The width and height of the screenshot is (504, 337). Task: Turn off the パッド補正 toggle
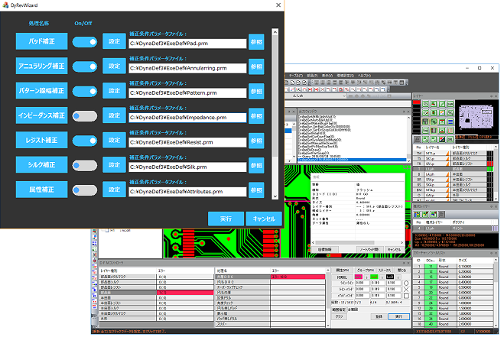[x=84, y=41]
